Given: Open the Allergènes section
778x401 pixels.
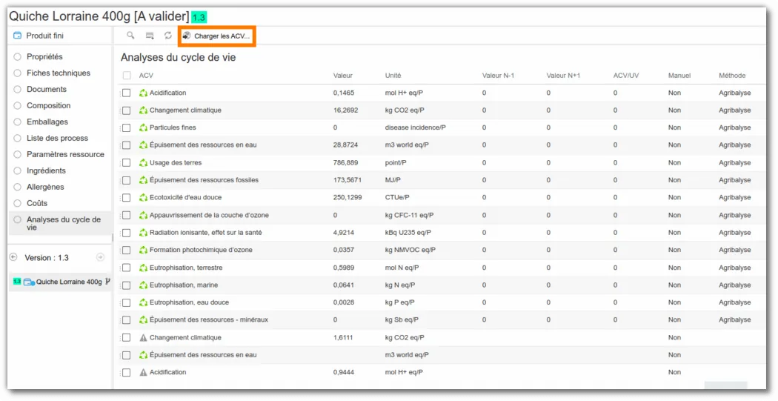Looking at the screenshot, I should (x=45, y=187).
